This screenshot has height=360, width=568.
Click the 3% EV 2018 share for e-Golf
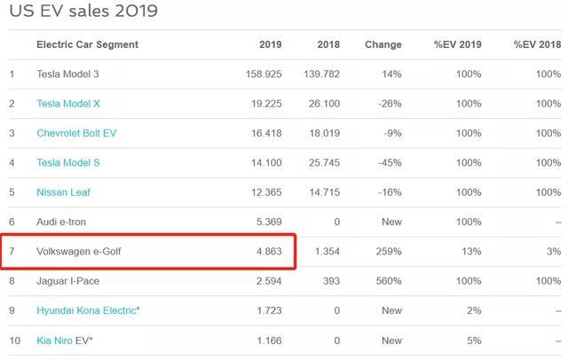554,251
